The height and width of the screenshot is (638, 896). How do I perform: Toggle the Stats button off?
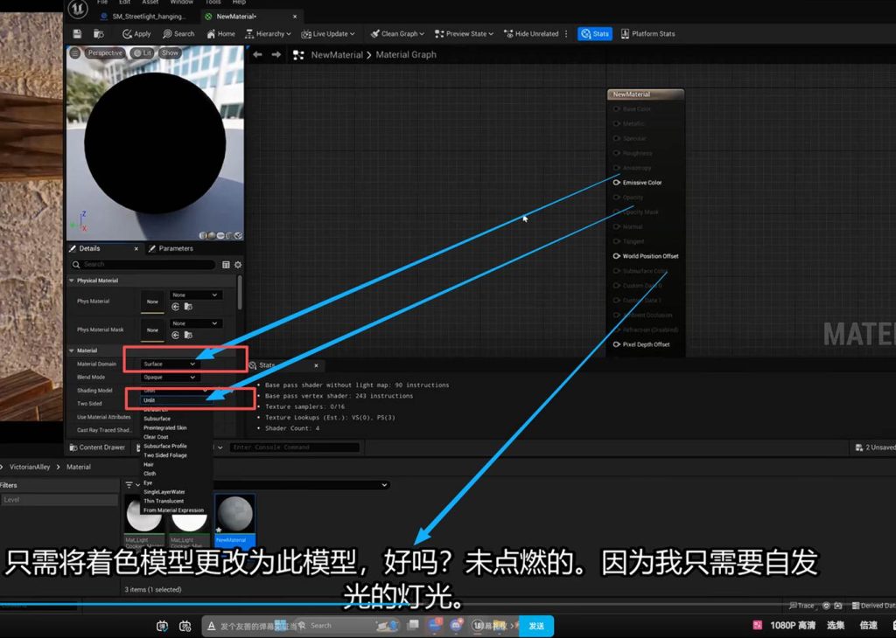pyautogui.click(x=595, y=34)
